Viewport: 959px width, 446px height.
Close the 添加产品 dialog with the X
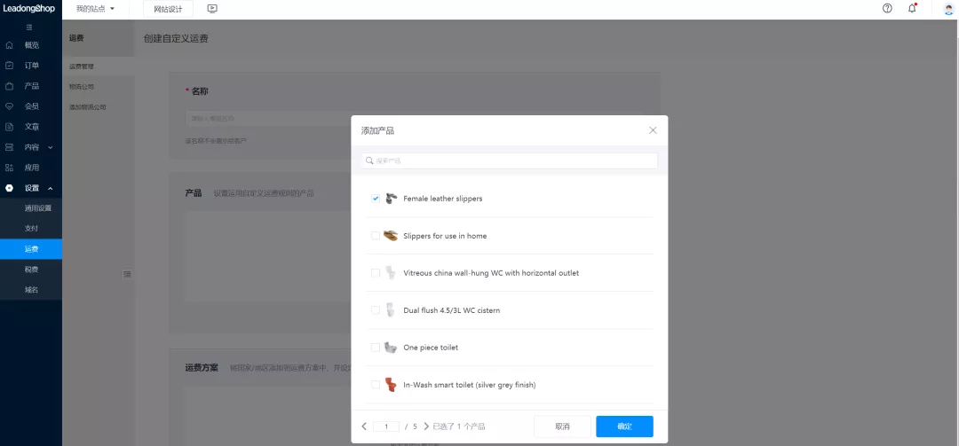click(653, 130)
